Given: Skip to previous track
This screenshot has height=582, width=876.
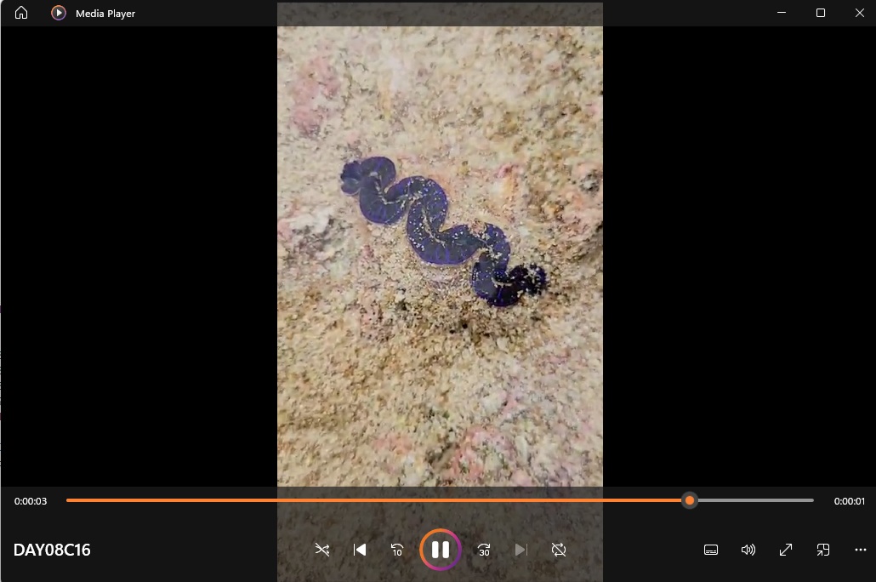Looking at the screenshot, I should [360, 550].
